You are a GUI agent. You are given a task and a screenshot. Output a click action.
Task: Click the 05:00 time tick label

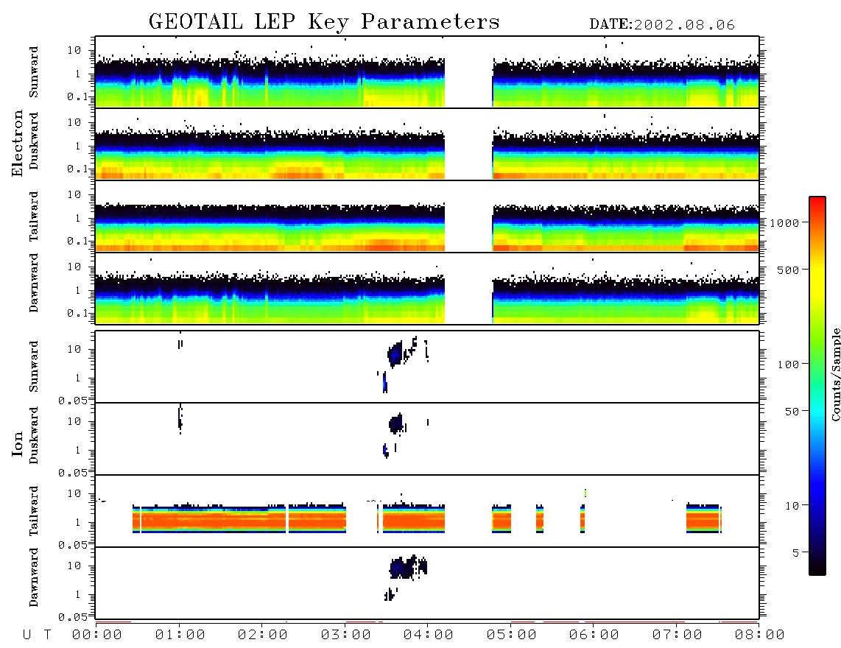click(512, 635)
